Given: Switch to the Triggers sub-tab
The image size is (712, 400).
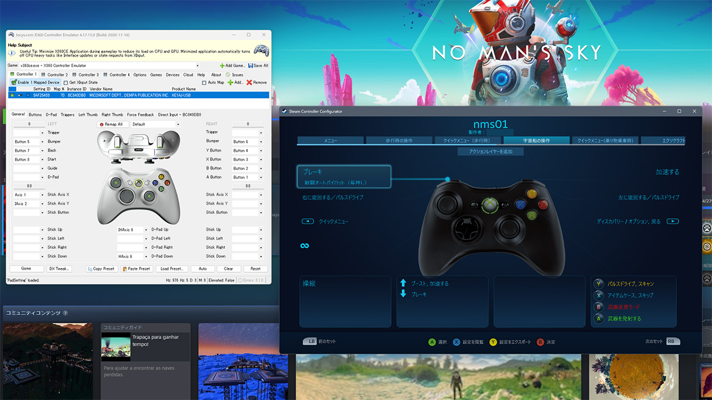Looking at the screenshot, I should pyautogui.click(x=67, y=114).
